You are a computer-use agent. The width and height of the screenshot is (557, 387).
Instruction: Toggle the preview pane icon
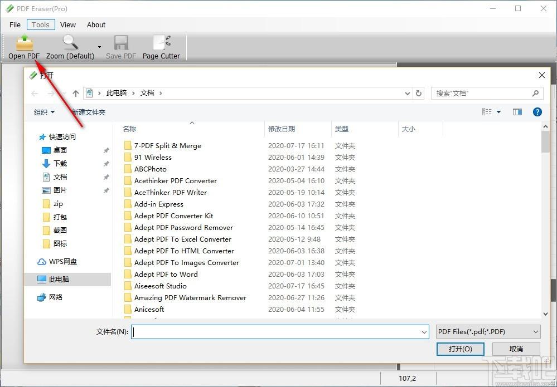[517, 112]
